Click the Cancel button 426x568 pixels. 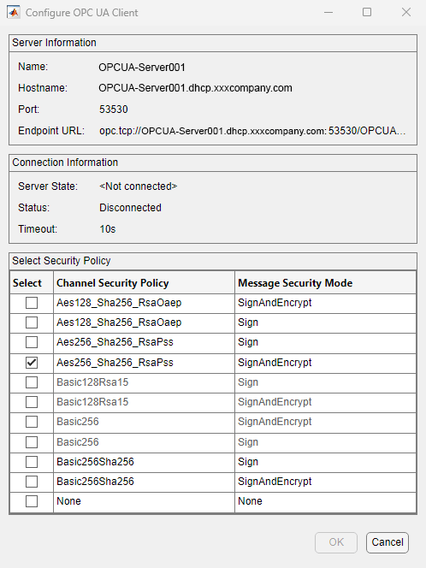388,542
